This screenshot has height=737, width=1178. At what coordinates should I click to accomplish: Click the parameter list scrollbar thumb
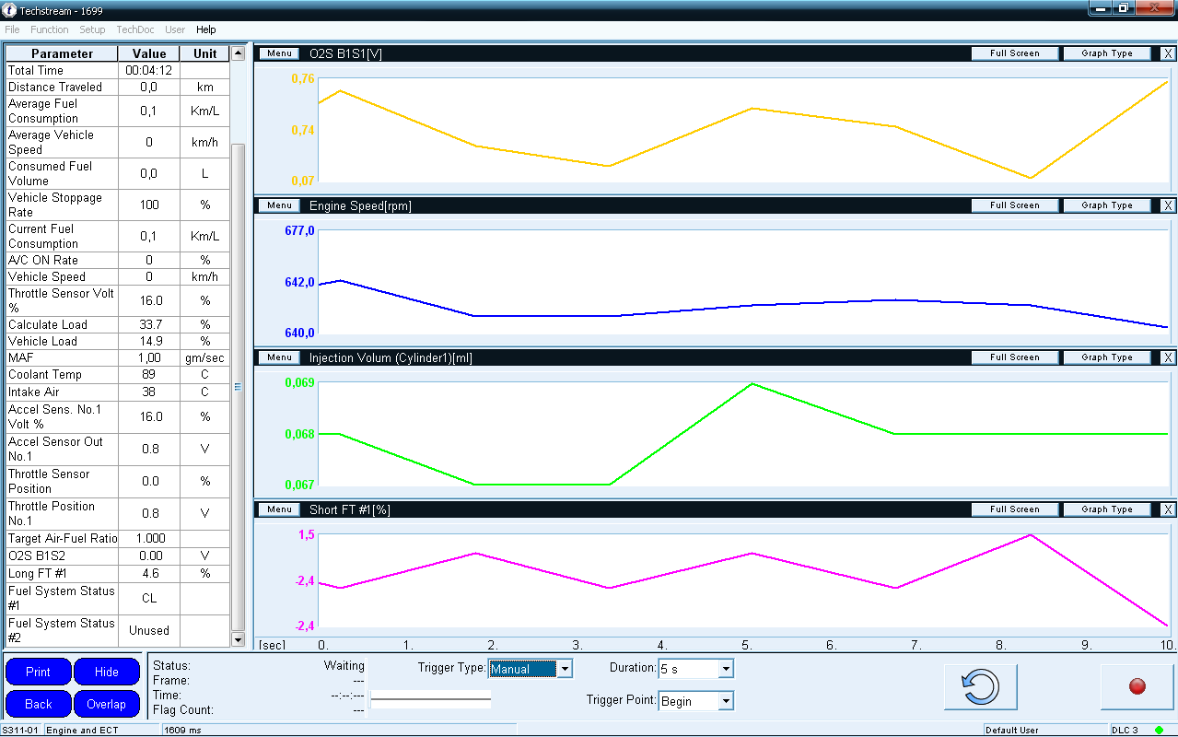pyautogui.click(x=238, y=387)
